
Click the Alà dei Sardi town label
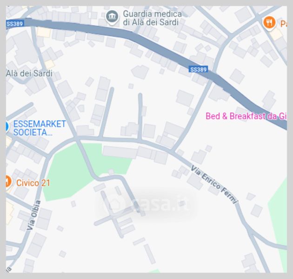[29, 73]
